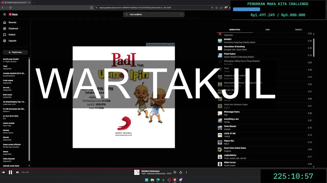Image resolution: width=327 pixels, height=183 pixels.
Task: Click now playing album thumbnail in player bar
Action: point(137,172)
